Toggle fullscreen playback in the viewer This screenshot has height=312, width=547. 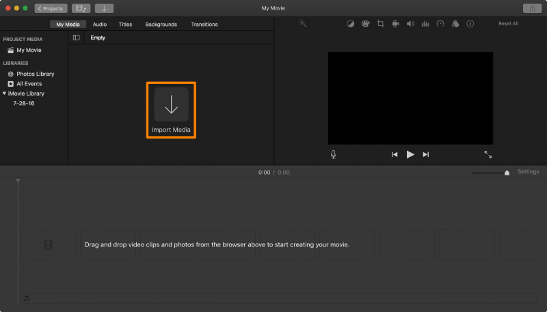[488, 154]
